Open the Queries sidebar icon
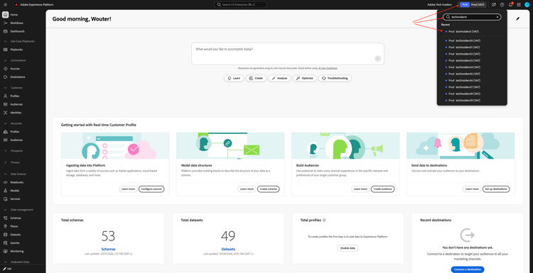Screen dimensions: 533x273 tap(6, 243)
